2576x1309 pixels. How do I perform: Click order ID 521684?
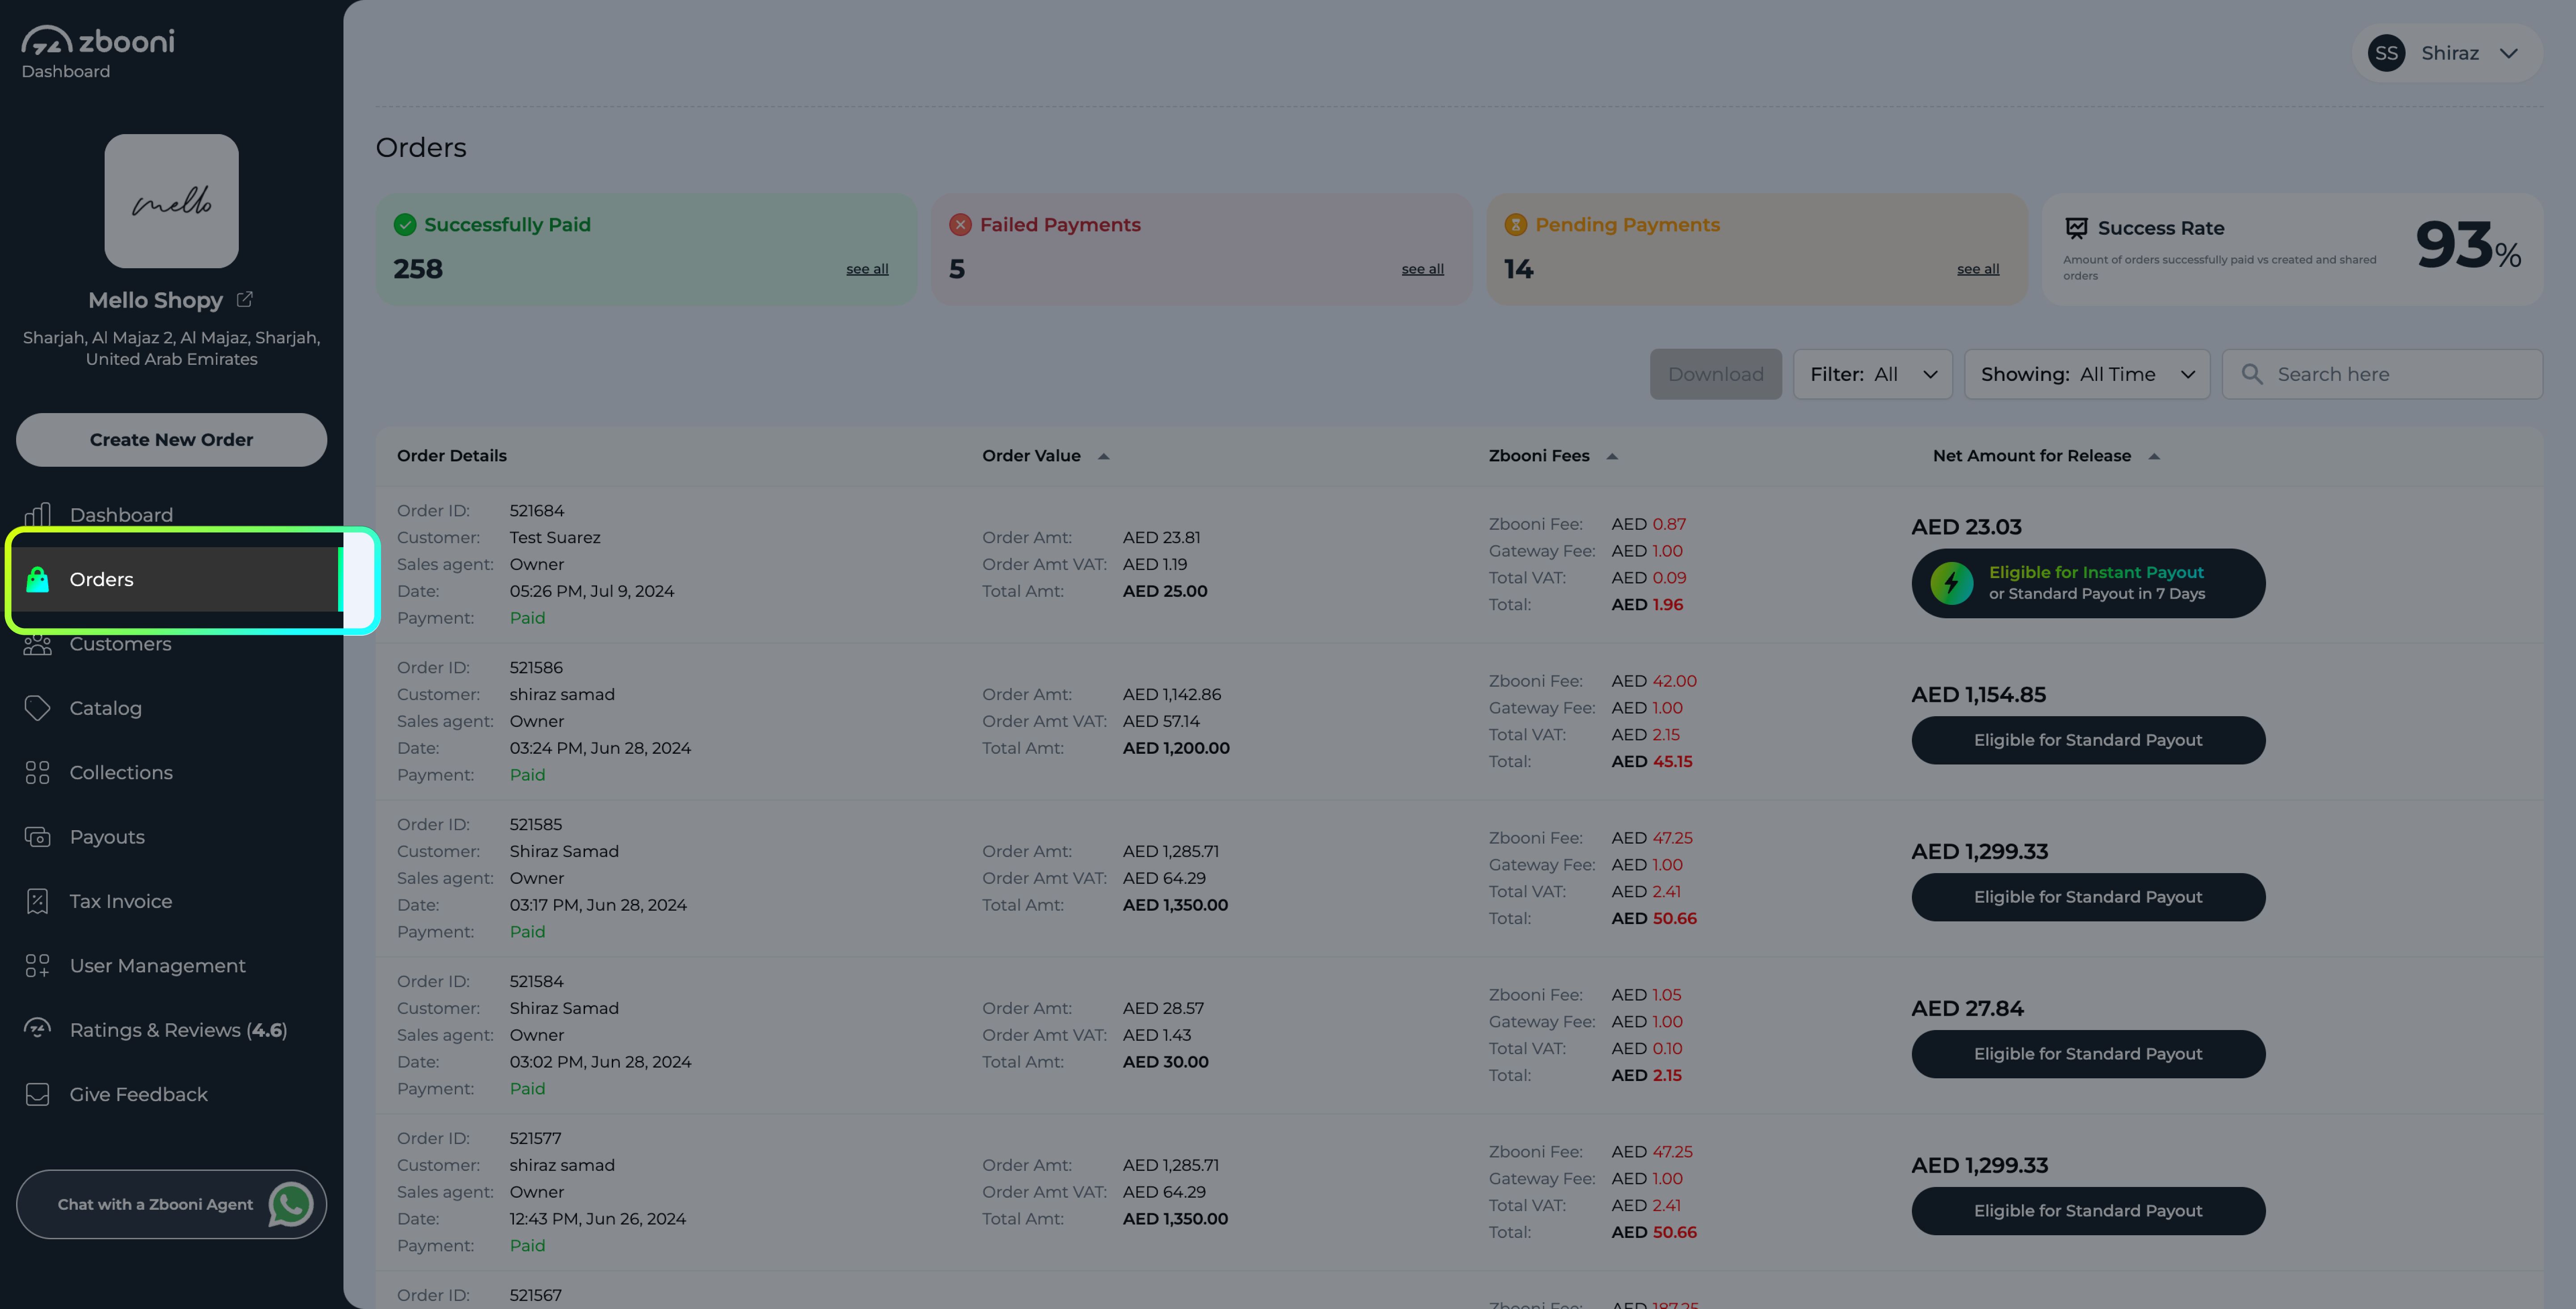point(537,511)
